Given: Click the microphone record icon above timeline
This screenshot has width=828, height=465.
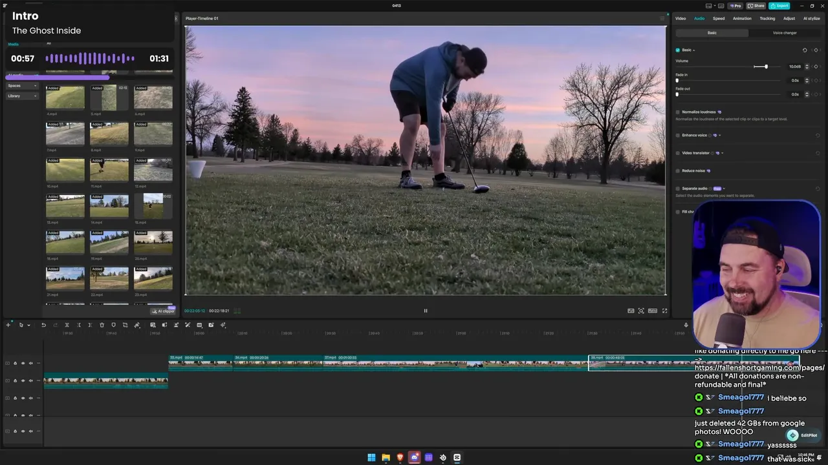Looking at the screenshot, I should [686, 325].
